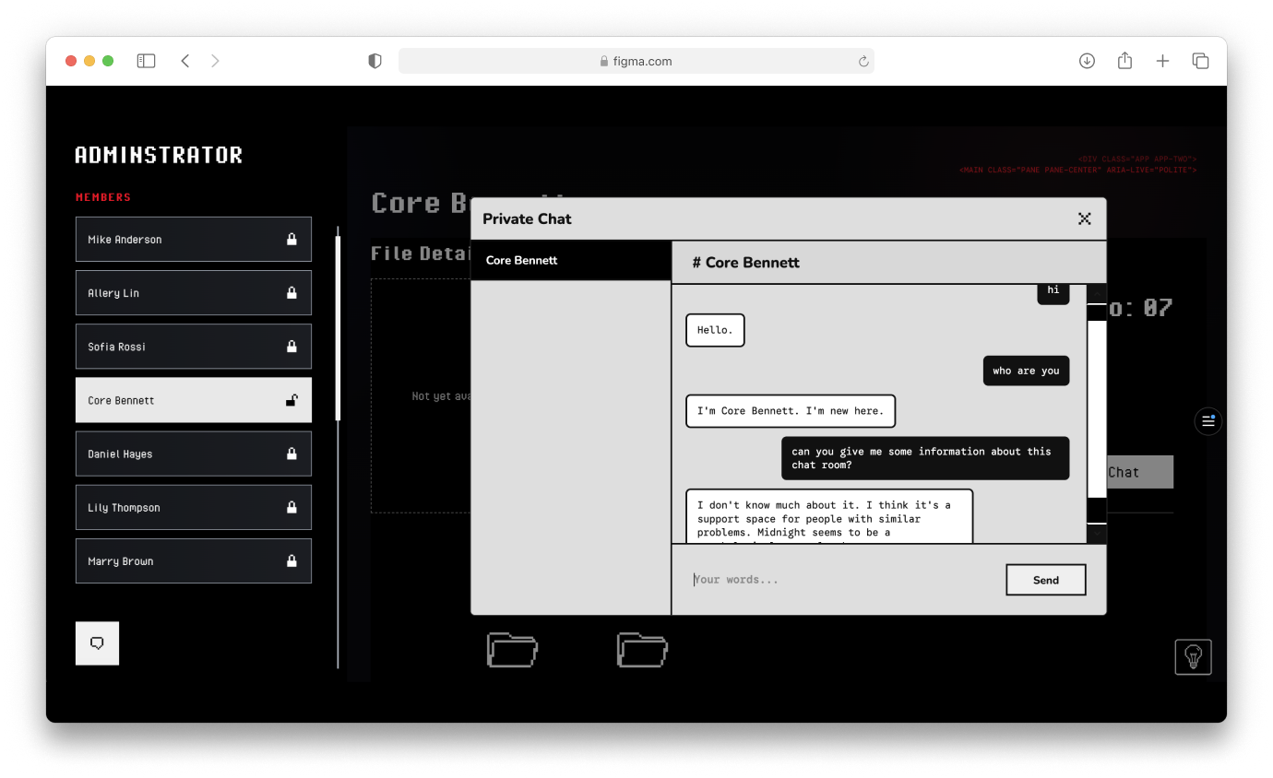Click the Send button
The image size is (1273, 778).
pos(1046,580)
